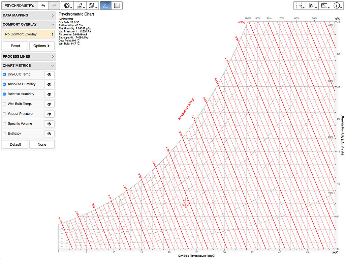Click the Psychrometric Chart title

coord(76,14)
